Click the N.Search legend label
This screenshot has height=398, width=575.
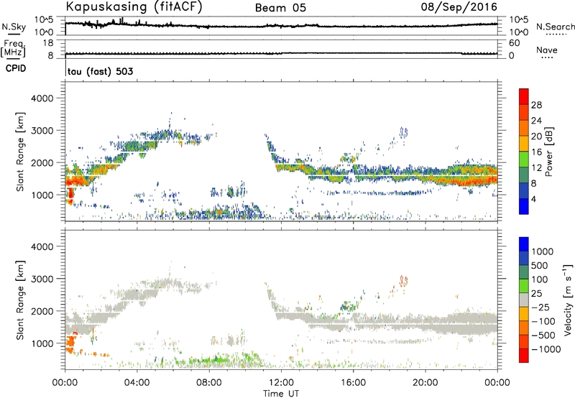click(x=555, y=27)
